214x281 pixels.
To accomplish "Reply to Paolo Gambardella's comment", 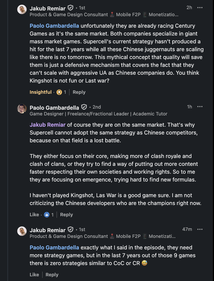I will [66, 215].
